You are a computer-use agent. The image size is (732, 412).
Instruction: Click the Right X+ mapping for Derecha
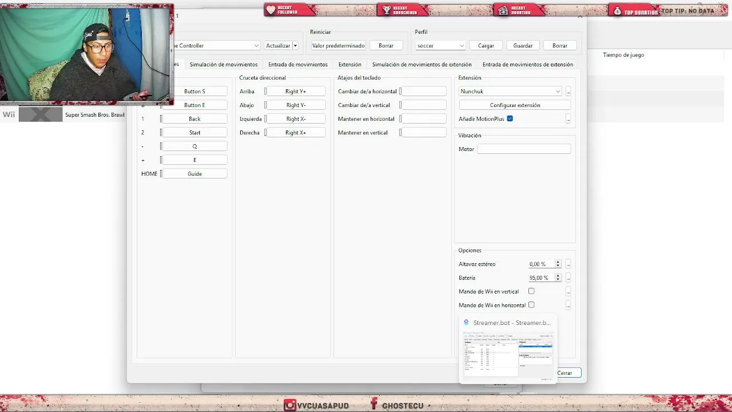(x=296, y=133)
